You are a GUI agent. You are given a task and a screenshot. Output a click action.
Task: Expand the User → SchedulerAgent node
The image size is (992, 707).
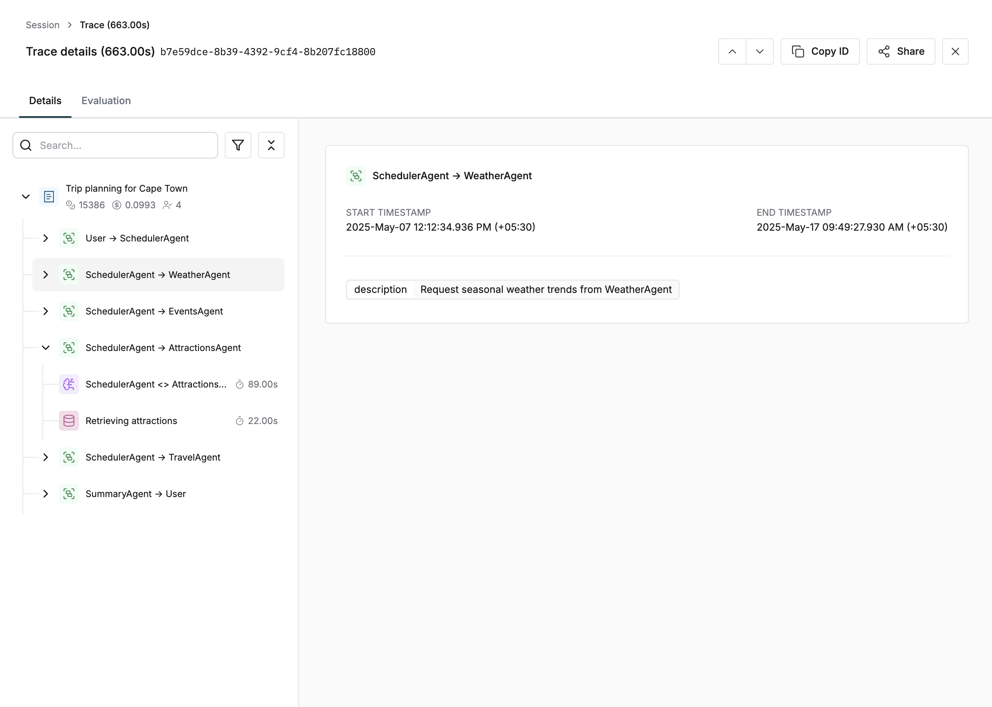[45, 238]
